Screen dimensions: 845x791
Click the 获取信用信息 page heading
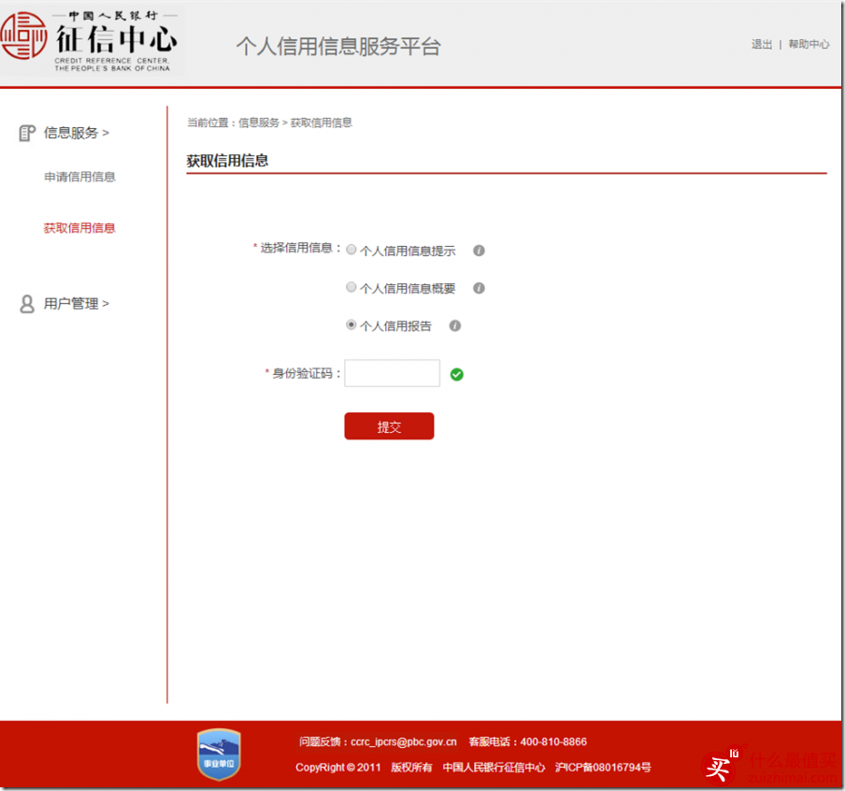coord(227,161)
